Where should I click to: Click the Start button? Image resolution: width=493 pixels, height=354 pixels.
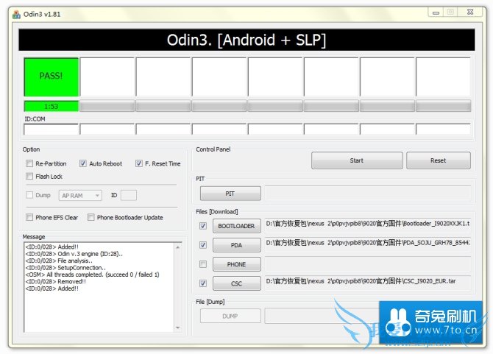[357, 160]
